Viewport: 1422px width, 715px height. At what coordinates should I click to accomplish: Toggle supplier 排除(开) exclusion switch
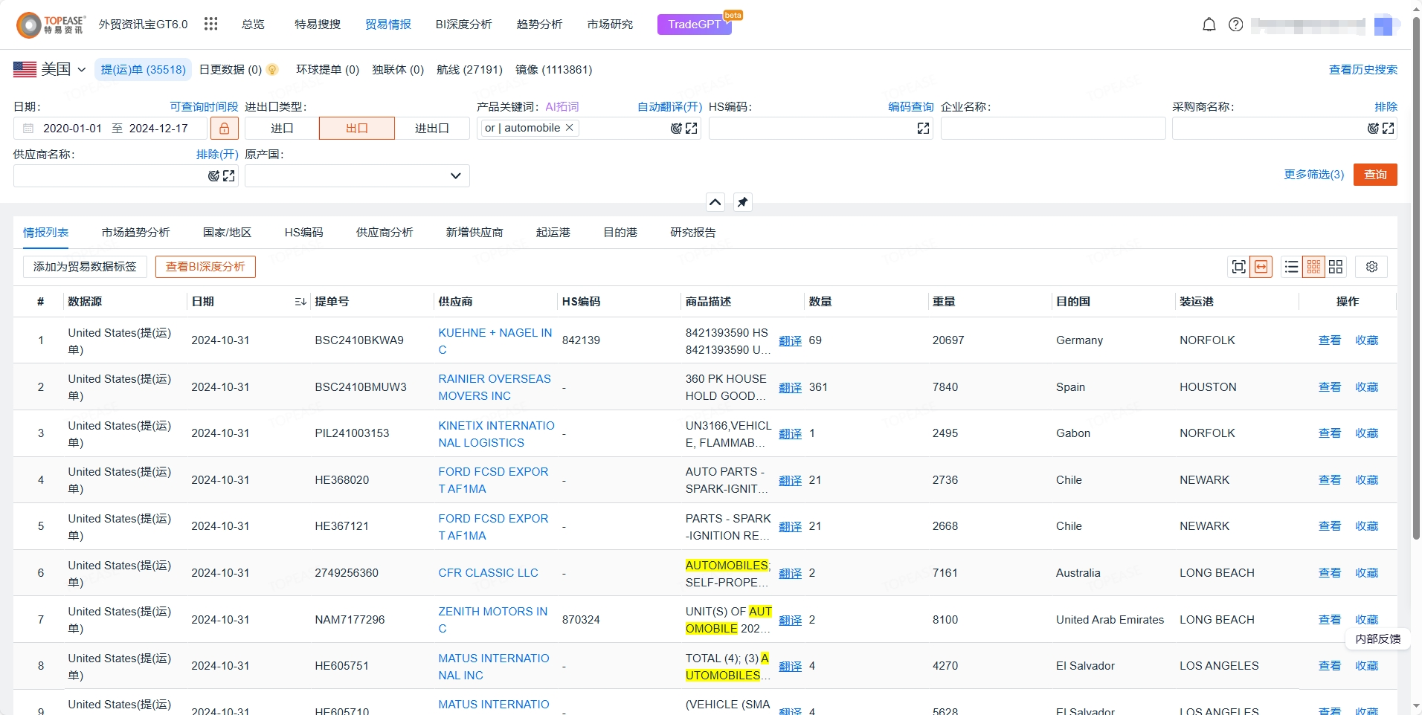click(217, 155)
